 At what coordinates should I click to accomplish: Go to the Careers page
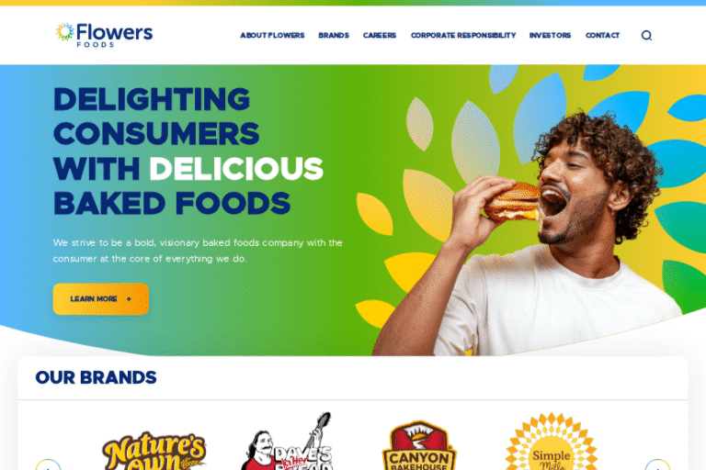coord(380,35)
